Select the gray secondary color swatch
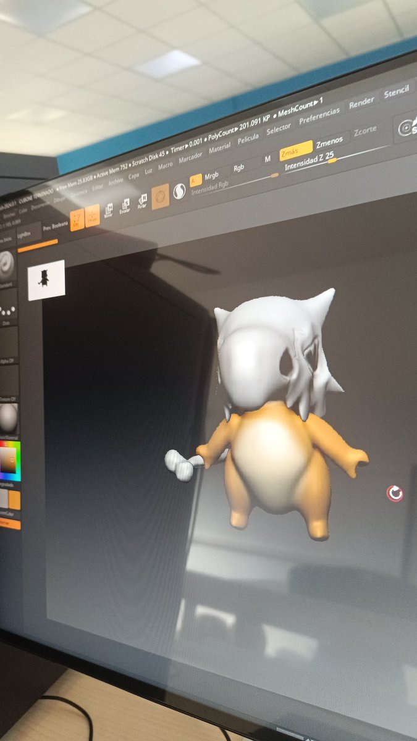This screenshot has width=417, height=741. (x=4, y=499)
